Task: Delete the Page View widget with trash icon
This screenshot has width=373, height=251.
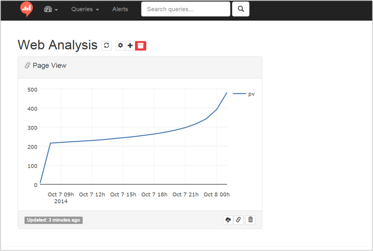Action: point(251,220)
